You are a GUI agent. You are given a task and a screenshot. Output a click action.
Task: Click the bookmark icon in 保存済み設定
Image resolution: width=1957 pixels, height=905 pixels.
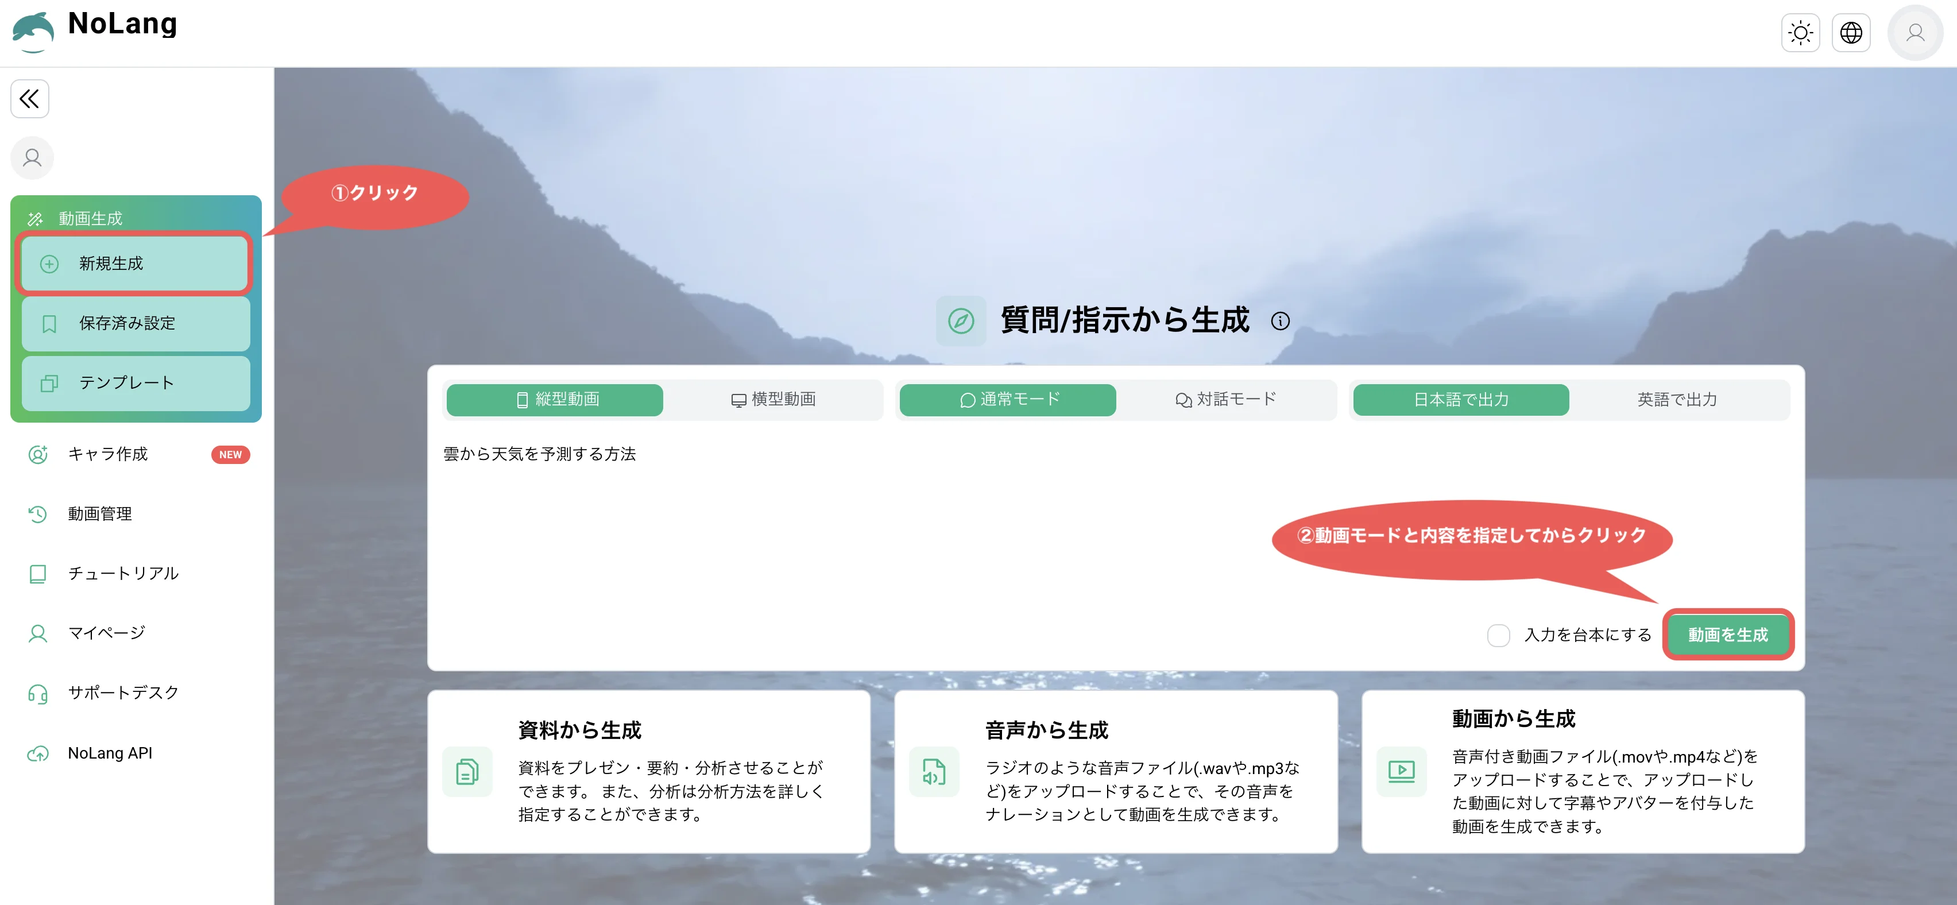click(x=49, y=324)
